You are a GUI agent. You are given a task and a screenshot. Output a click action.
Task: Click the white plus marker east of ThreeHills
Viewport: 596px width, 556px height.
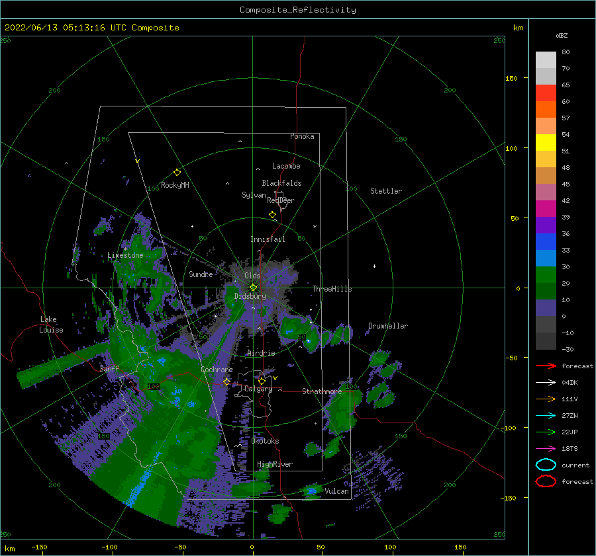tap(374, 266)
